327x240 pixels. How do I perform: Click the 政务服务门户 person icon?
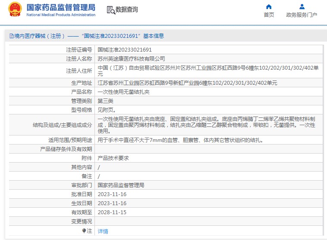coord(302,7)
